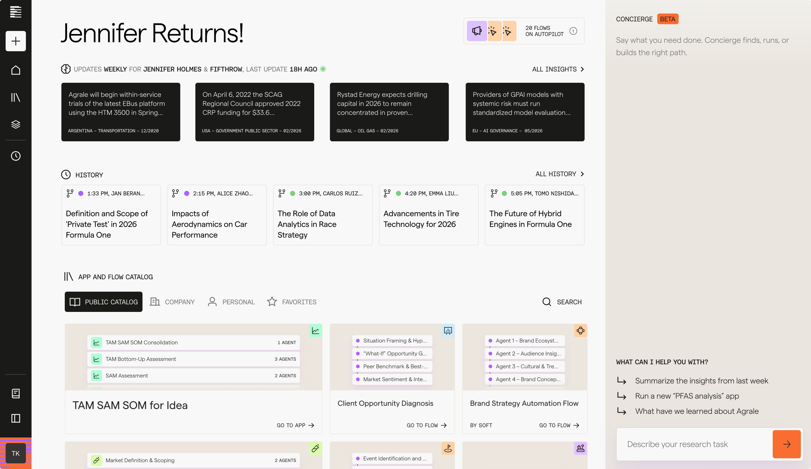This screenshot has width=811, height=469.
Task: Click the clock icon beside History heading
Action: (66, 174)
